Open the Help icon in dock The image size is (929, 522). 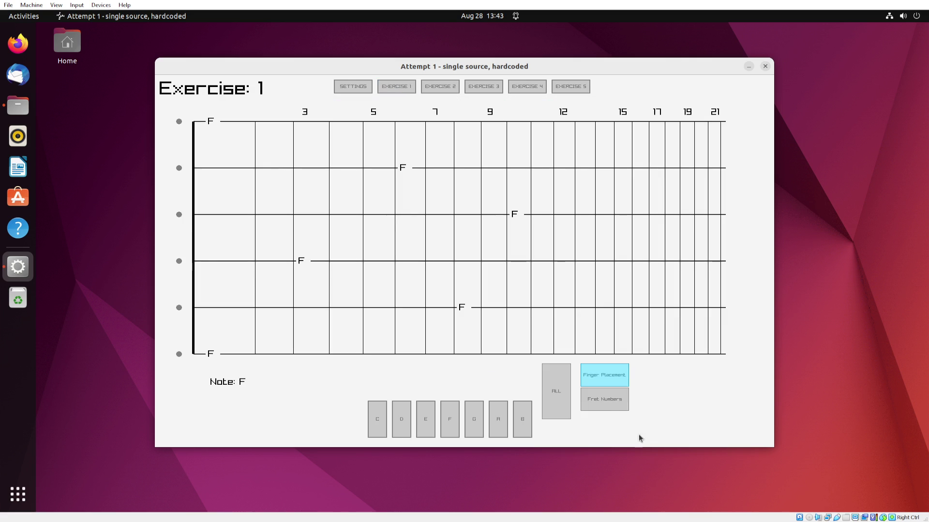[x=18, y=228]
